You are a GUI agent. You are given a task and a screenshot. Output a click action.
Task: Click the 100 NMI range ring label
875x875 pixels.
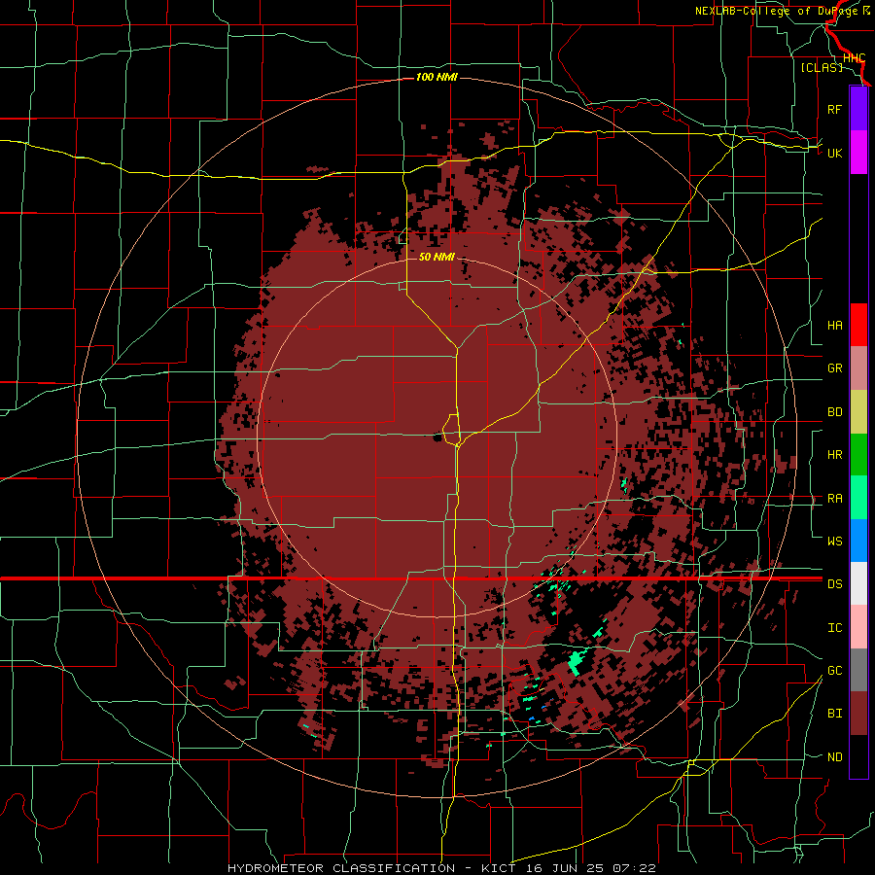click(437, 77)
